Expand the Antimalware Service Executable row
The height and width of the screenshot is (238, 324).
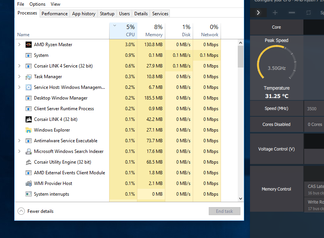pos(19,141)
